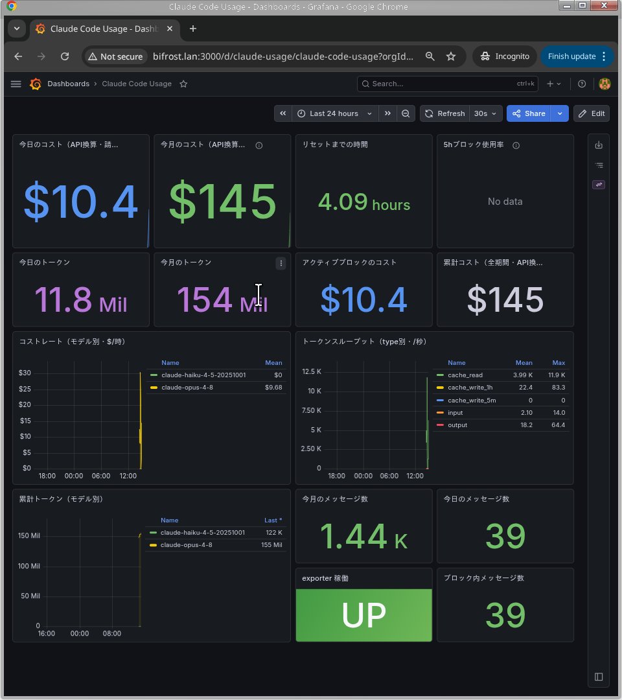
Task: Click the Claude Code Usage breadcrumb
Action: [137, 84]
